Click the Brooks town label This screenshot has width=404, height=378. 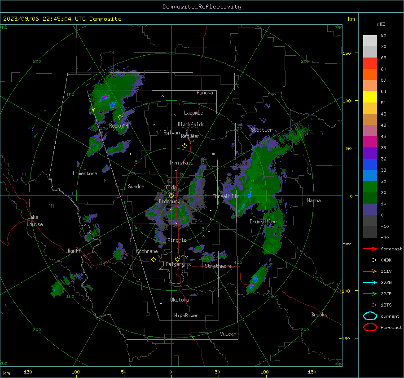319,315
